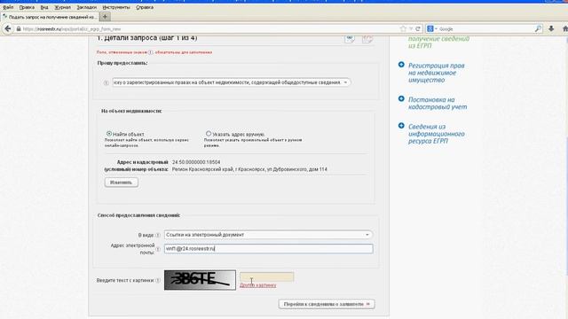Click the first icon right of step heading
The image size is (568, 319).
coord(350,39)
